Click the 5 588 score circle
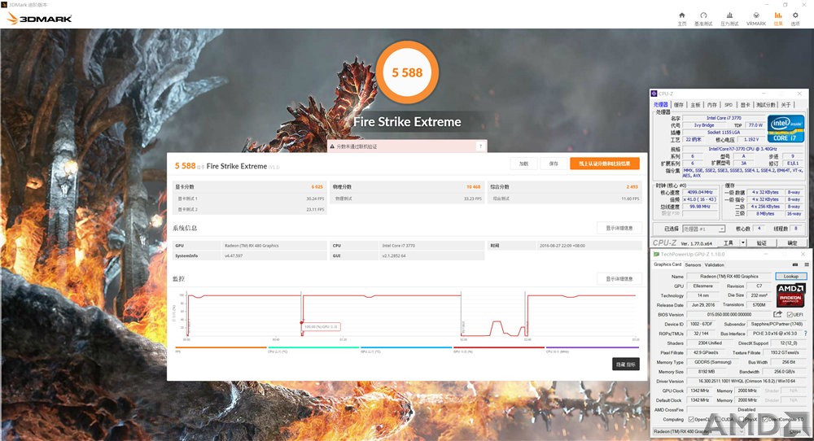The image size is (814, 441). [x=407, y=72]
